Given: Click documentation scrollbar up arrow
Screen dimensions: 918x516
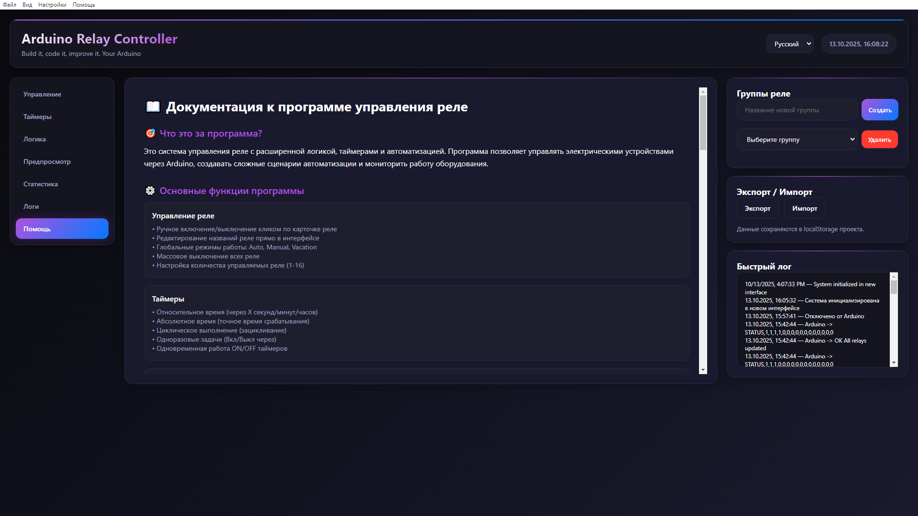Looking at the screenshot, I should pos(703,91).
